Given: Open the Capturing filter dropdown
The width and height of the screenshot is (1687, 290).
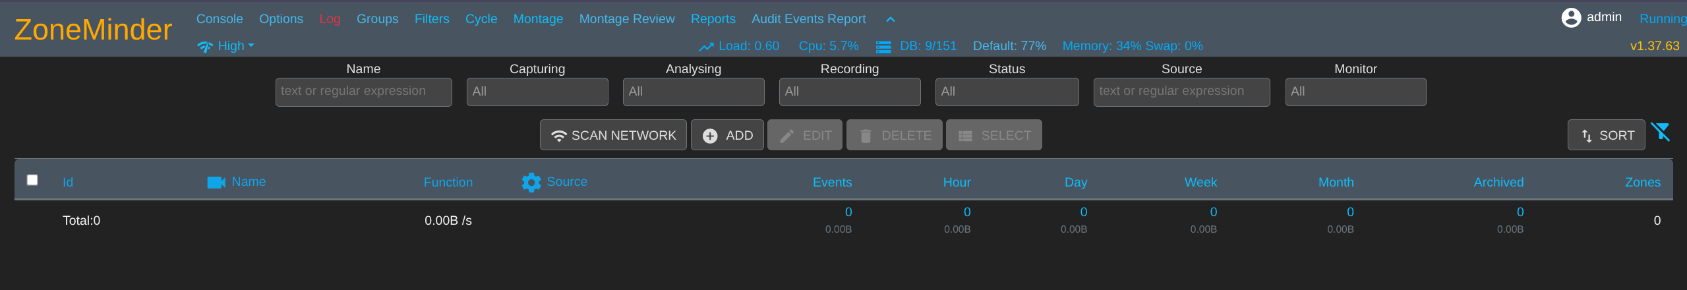Looking at the screenshot, I should click(537, 92).
